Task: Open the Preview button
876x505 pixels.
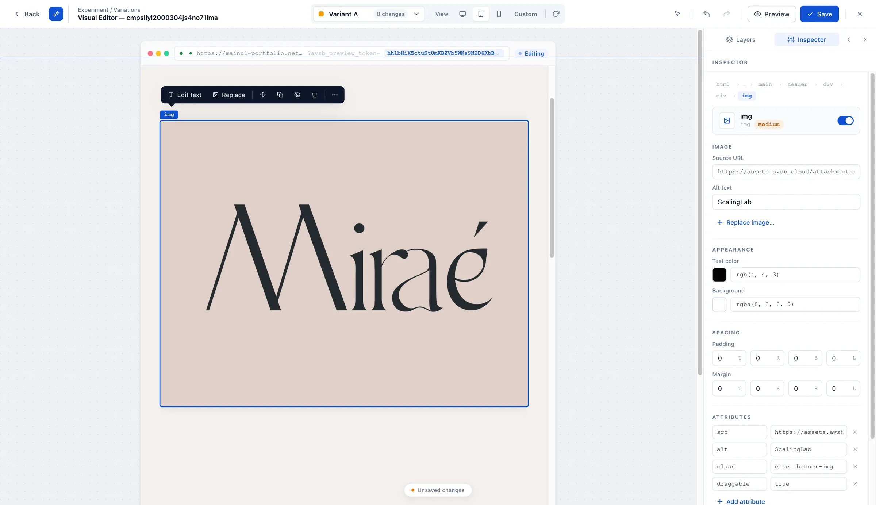Action: click(x=772, y=14)
